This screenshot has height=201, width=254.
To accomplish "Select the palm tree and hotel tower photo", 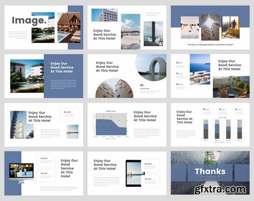I will tap(22, 125).
